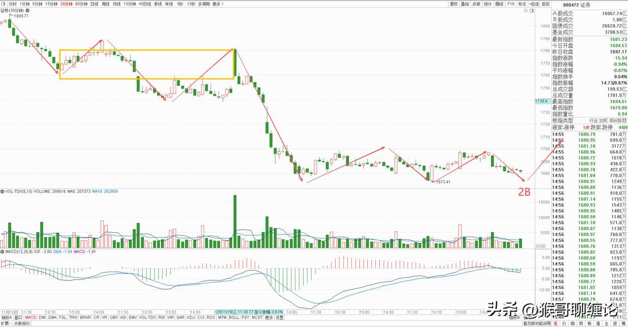Switch to 日线 daily chart

point(94,4)
